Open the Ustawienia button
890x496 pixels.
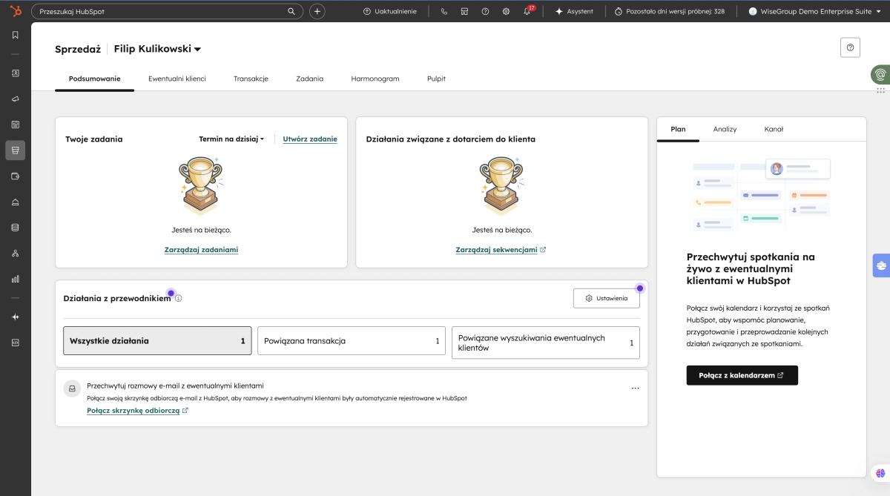click(606, 298)
